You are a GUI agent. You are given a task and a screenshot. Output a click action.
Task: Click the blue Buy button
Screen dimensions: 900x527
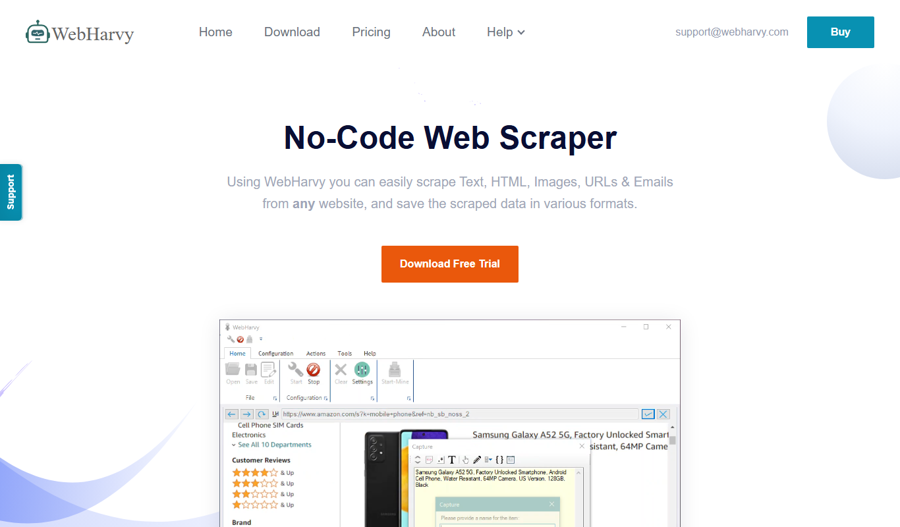(840, 32)
